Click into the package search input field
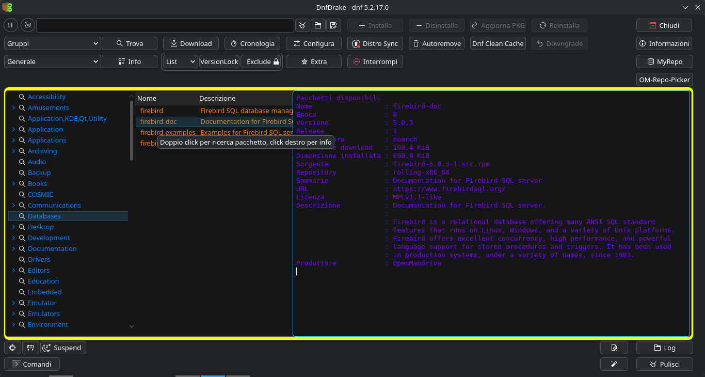This screenshot has width=705, height=377. pyautogui.click(x=165, y=25)
